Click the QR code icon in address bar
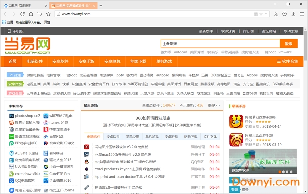 (256, 14)
